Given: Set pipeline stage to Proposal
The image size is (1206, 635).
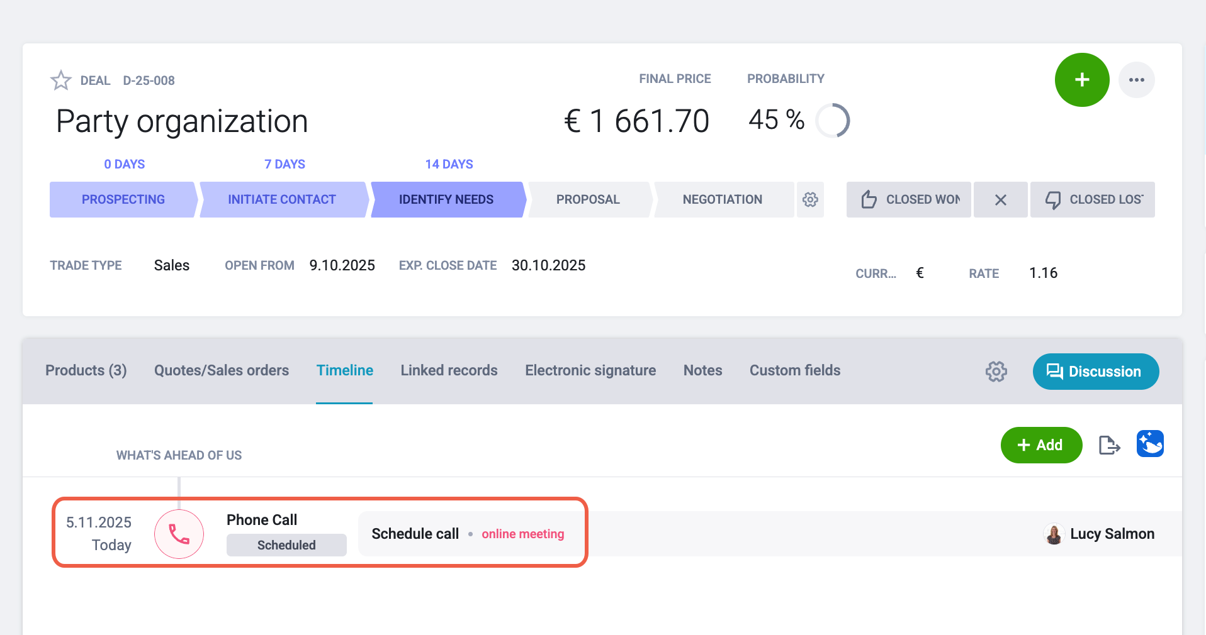Looking at the screenshot, I should [x=589, y=200].
